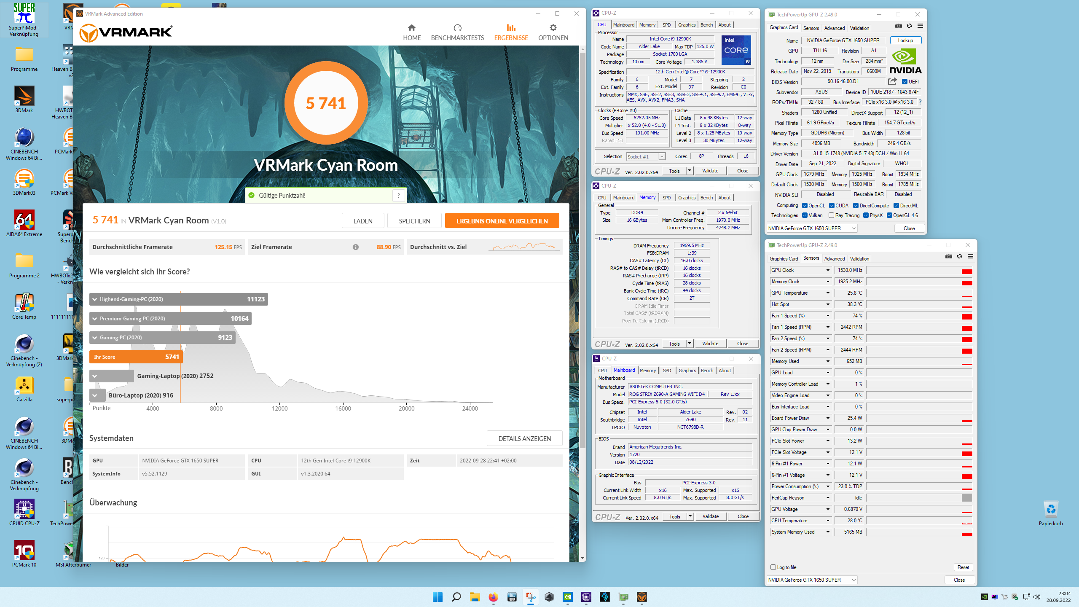
Task: Open GPU-Z Sensors hamburger menu
Action: coord(970,256)
